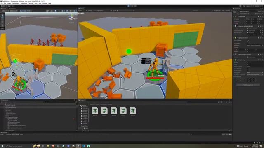Select the Rotate tool in Scene overlay

coord(2,19)
